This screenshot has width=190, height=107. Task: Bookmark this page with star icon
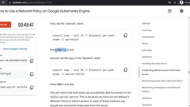point(175,3)
